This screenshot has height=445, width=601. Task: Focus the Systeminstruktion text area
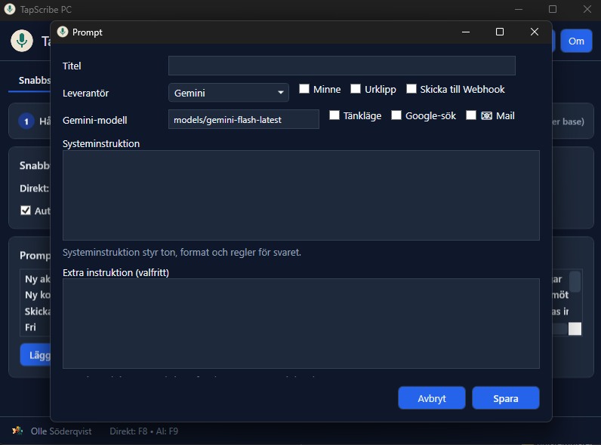(301, 195)
